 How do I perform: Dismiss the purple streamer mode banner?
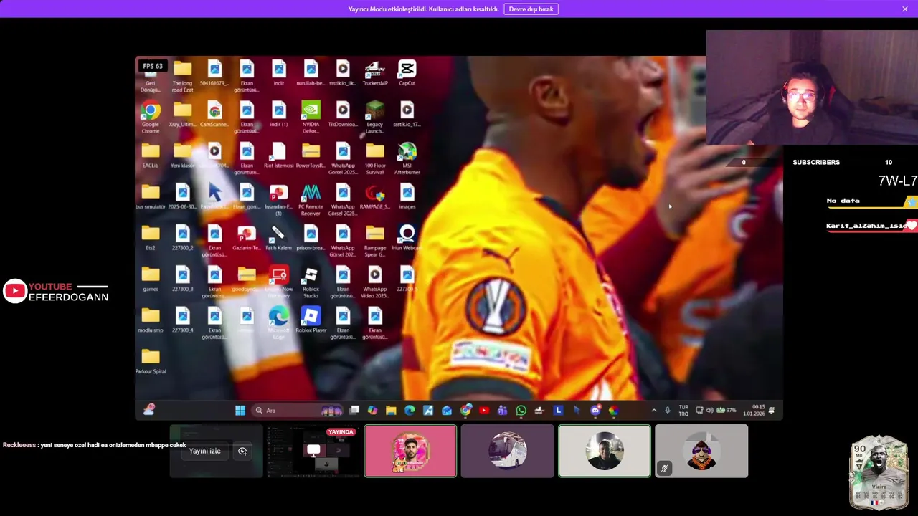pos(905,9)
